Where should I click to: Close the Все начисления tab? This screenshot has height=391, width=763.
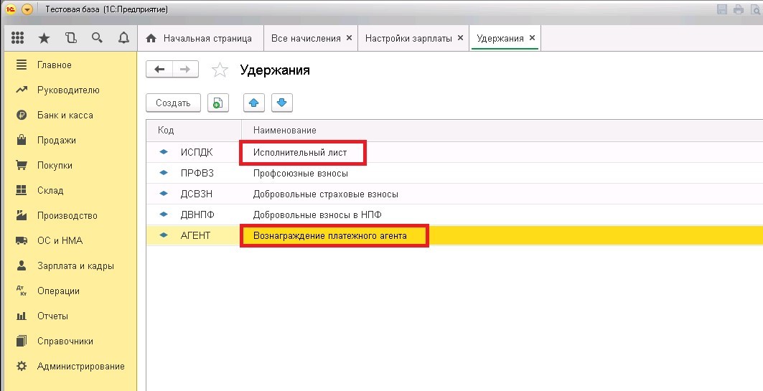pos(349,38)
